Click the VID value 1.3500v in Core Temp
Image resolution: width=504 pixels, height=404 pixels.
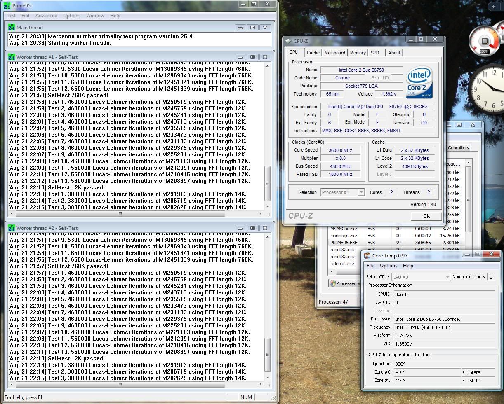pyautogui.click(x=444, y=343)
